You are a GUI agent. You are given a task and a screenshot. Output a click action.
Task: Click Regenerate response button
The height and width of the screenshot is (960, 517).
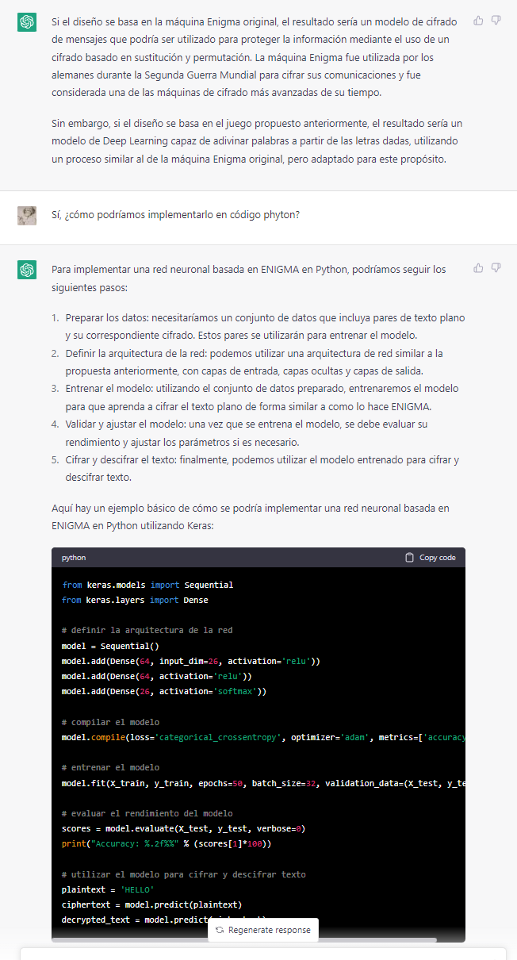click(x=263, y=930)
